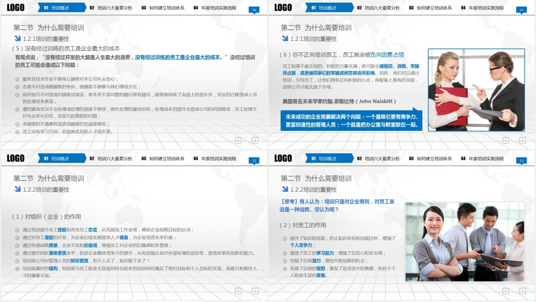536x302 pixels.
Task: Select the 03 如何建立培训体系 tab on slide 13
Action: 430,159
